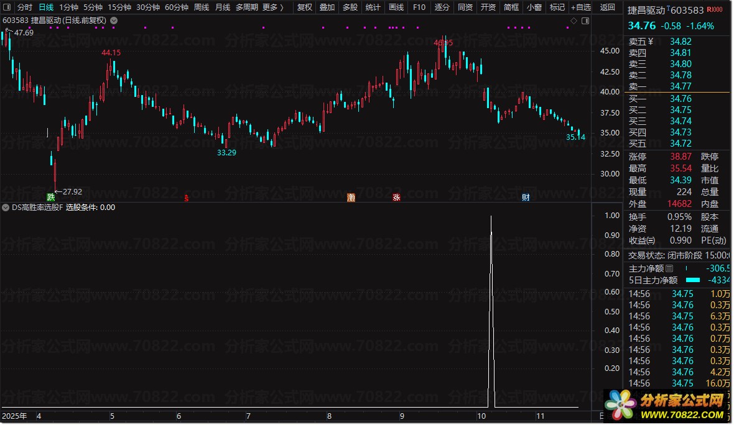Expand the 更多 periods menu
Image resolution: width=734 pixels, height=425 pixels.
pos(273,7)
